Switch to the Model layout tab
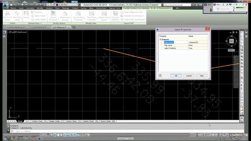Viewport: 251px width, 141px height. (x=20, y=121)
